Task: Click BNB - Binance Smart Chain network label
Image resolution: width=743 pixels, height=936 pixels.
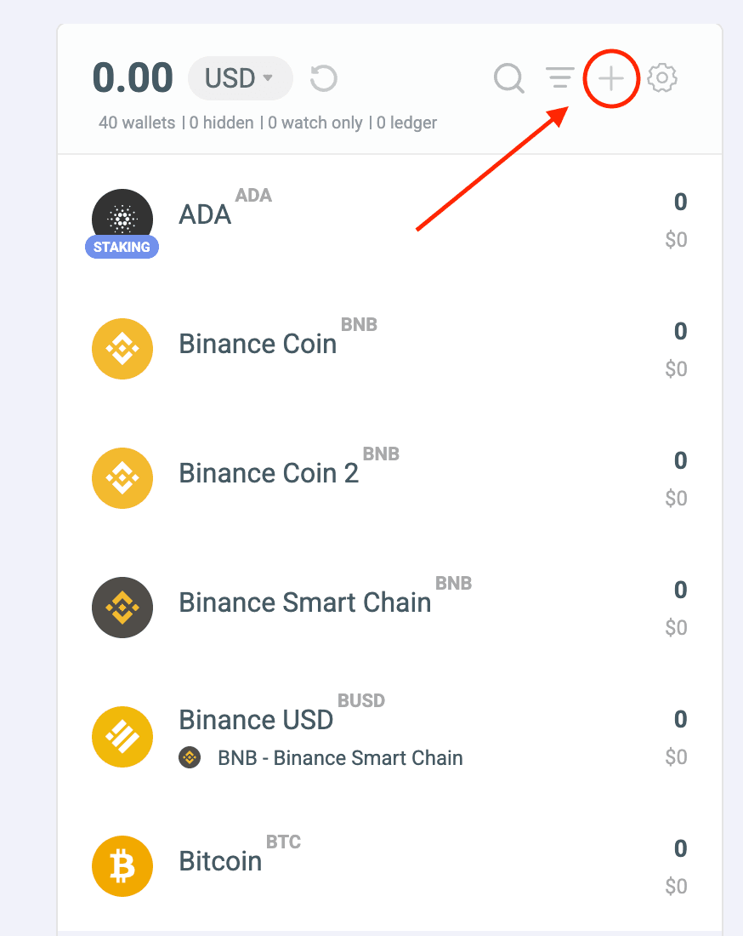Action: pyautogui.click(x=340, y=757)
